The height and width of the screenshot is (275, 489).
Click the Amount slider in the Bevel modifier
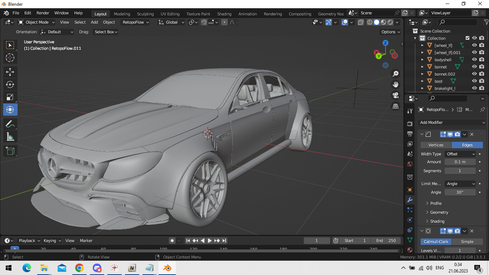click(460, 162)
